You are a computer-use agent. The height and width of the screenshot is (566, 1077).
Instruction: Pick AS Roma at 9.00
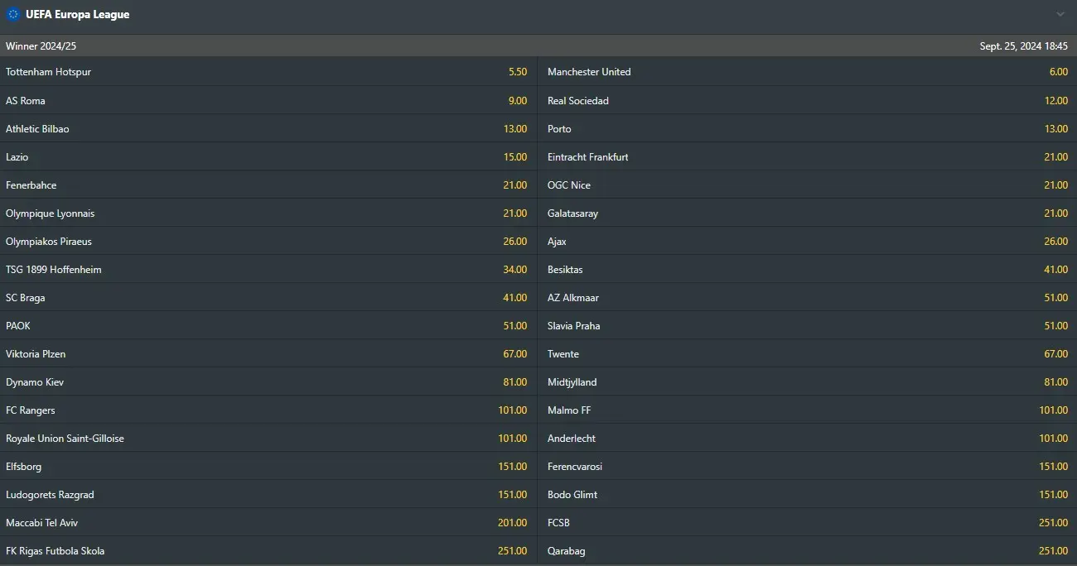517,101
